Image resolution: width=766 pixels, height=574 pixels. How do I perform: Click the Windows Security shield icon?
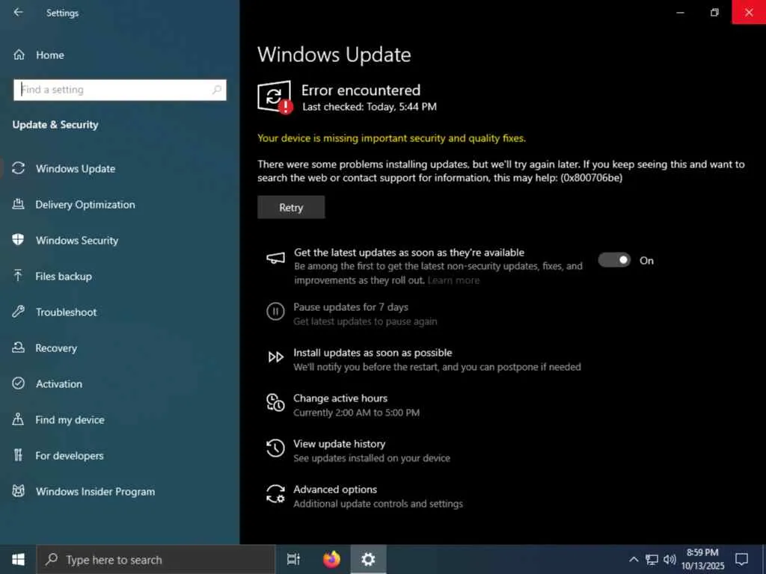pos(18,240)
